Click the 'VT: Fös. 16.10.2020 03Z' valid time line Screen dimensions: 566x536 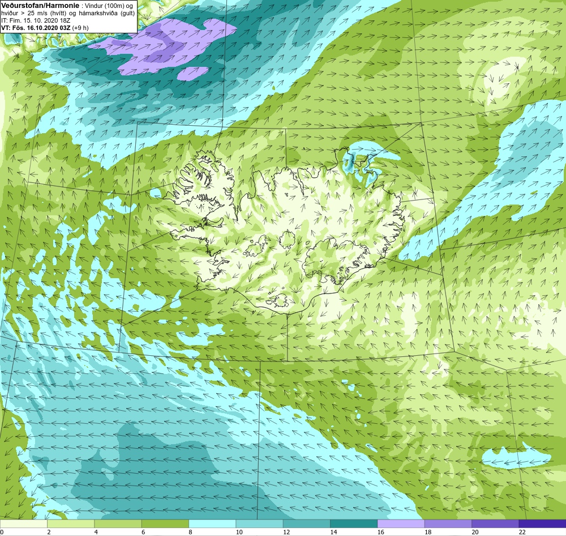point(36,28)
